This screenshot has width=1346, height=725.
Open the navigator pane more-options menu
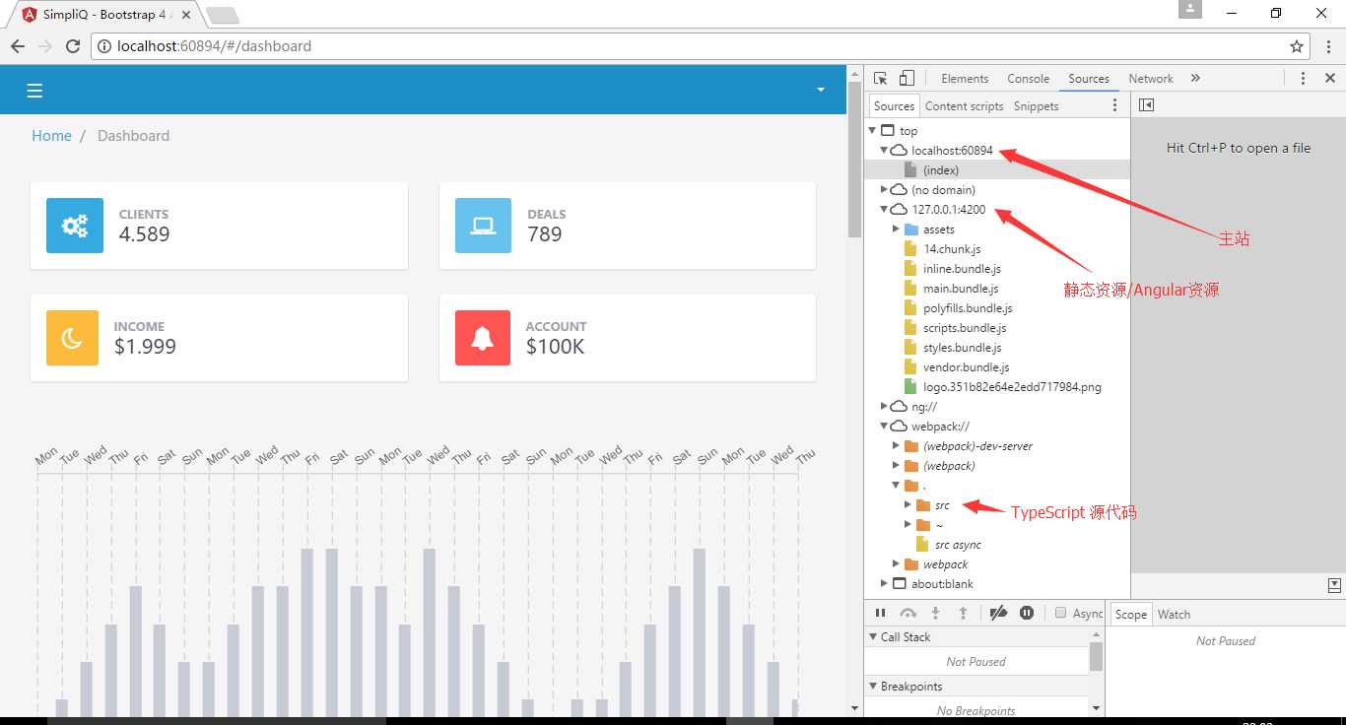point(1115,105)
